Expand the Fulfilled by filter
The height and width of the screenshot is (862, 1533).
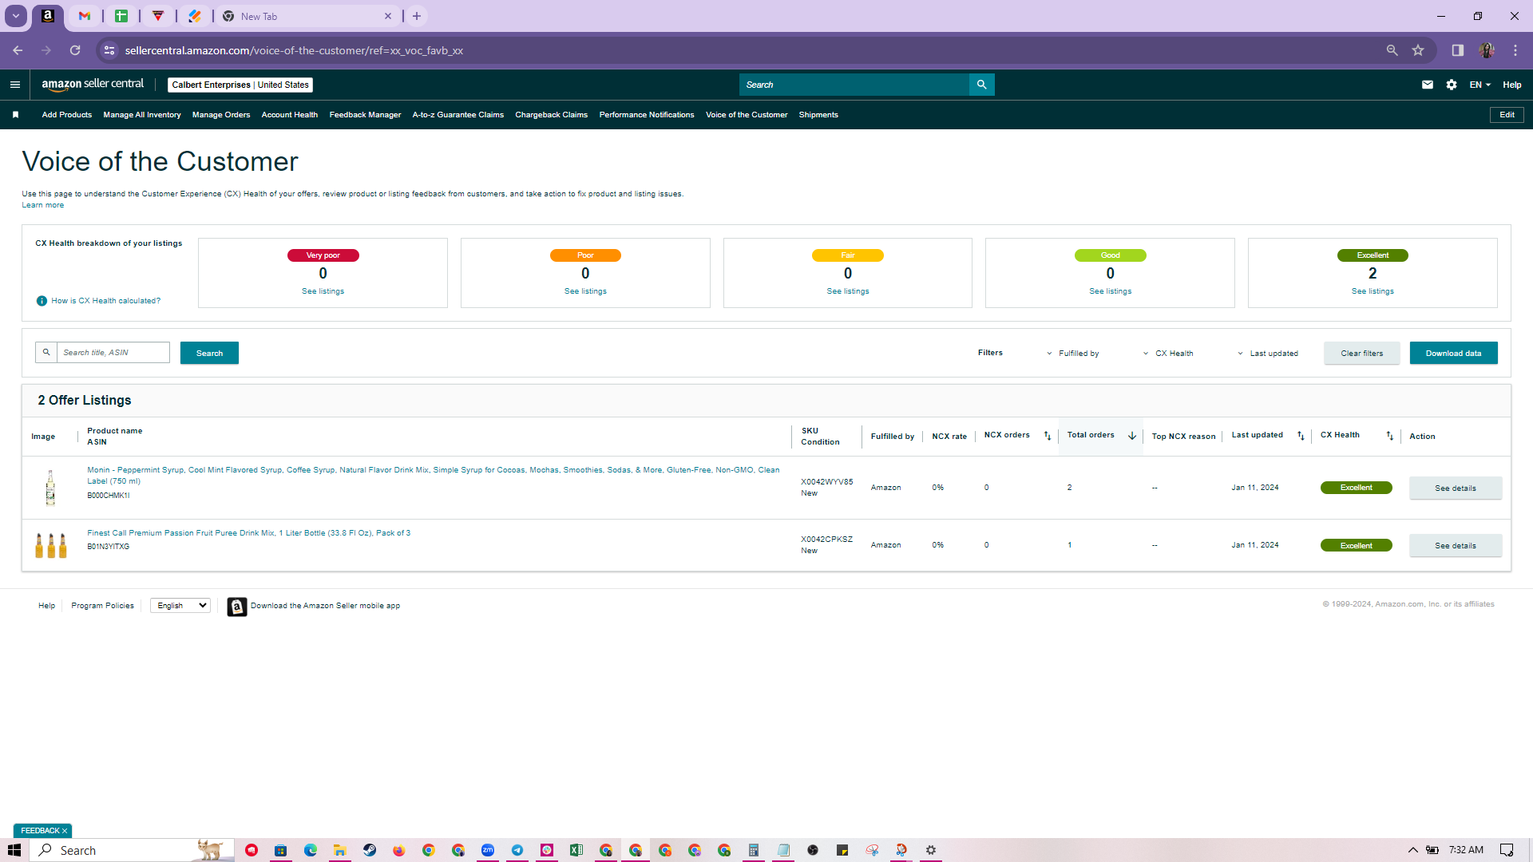1072,354
